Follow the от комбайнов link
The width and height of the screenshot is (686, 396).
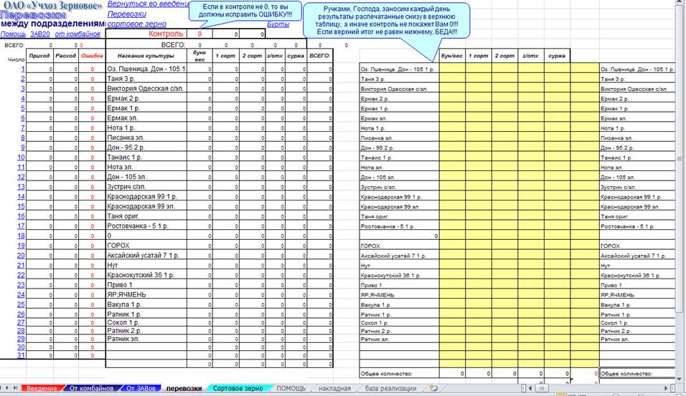click(x=77, y=34)
